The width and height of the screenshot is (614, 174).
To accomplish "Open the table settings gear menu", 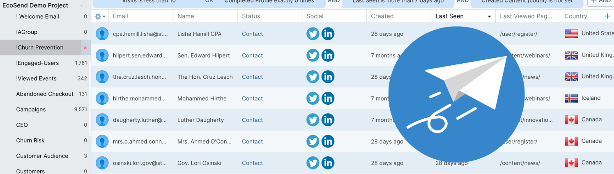I will [100, 16].
